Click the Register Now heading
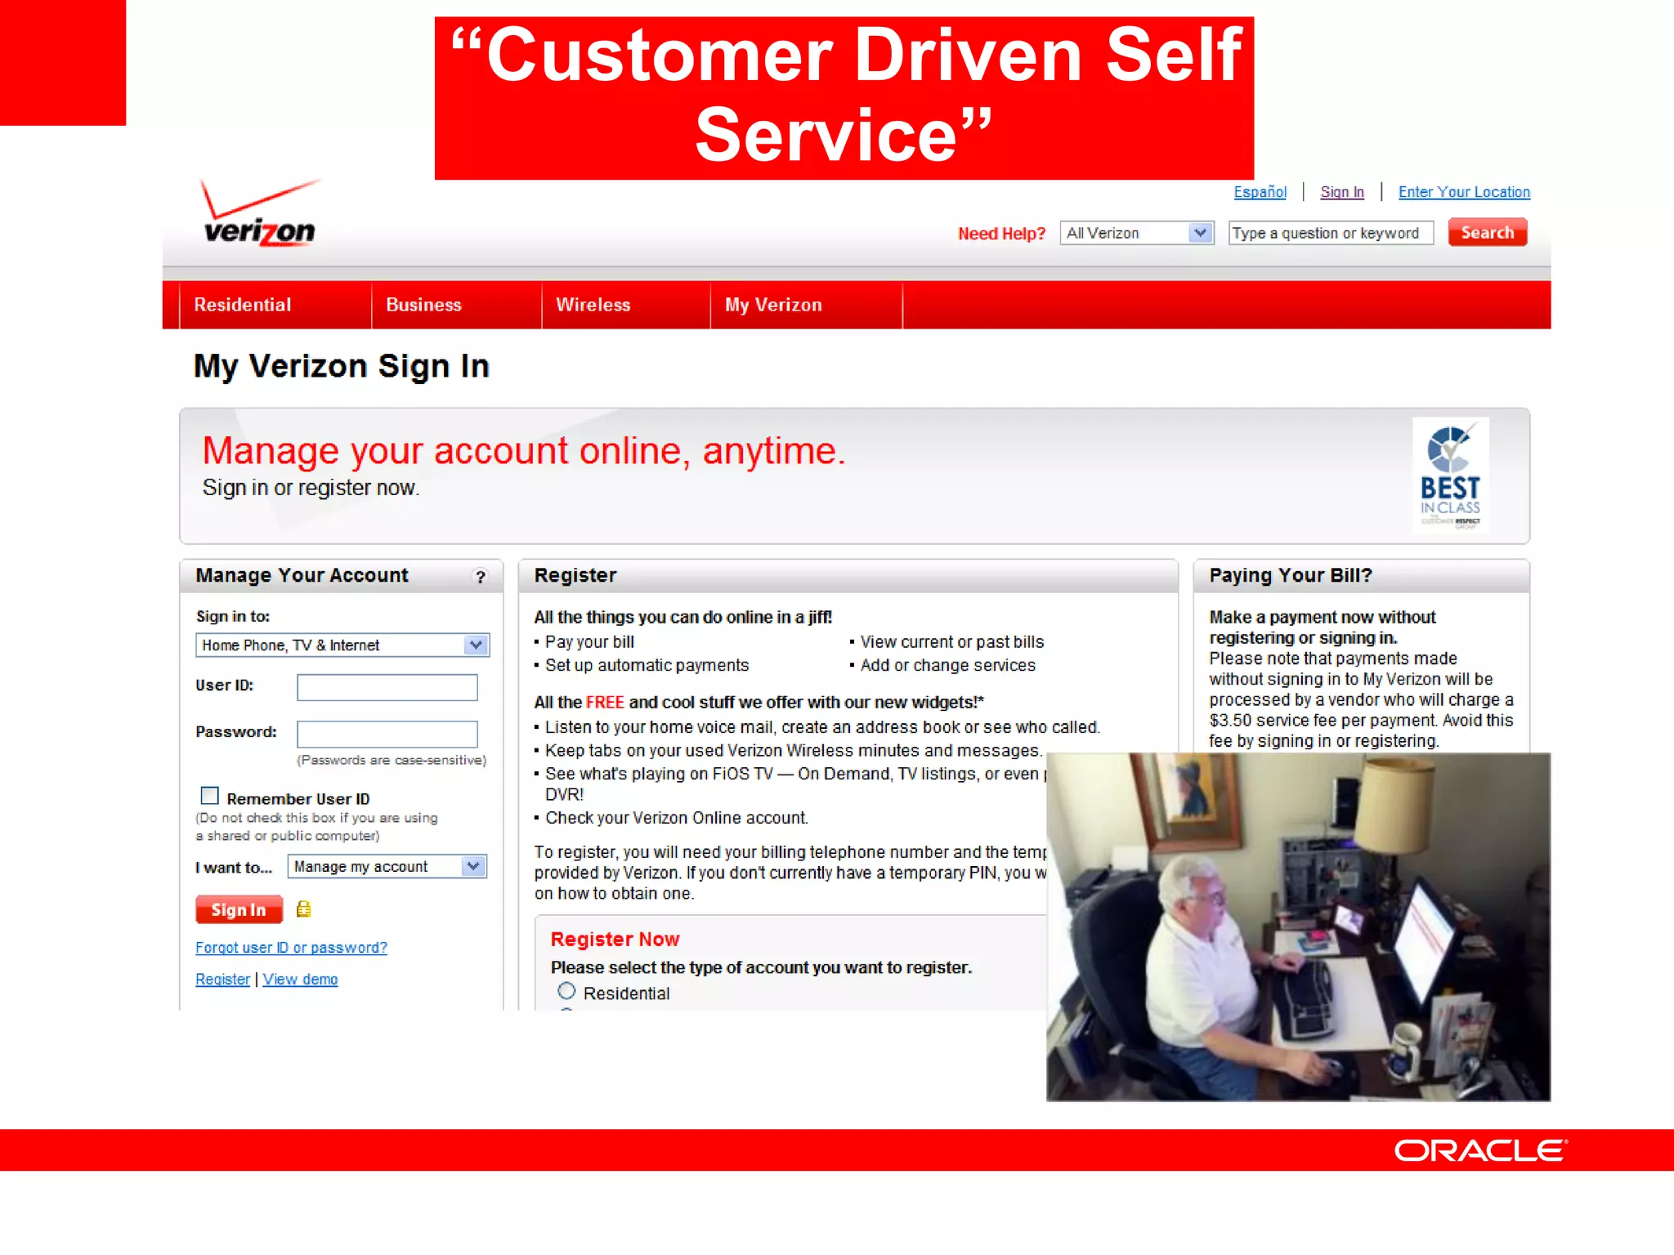Screen dimensions: 1674x1255 click(x=615, y=939)
